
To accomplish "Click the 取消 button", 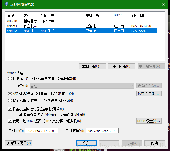I will pyautogui.click(x=109, y=143).
